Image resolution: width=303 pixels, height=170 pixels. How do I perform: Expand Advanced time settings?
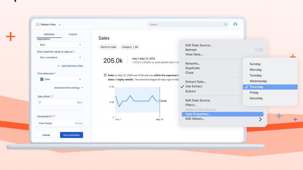69,88
